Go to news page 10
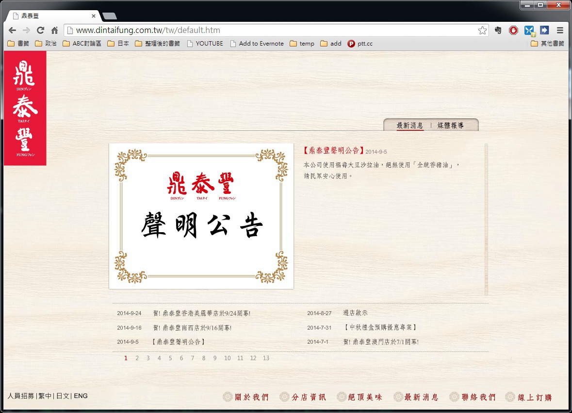 227,358
